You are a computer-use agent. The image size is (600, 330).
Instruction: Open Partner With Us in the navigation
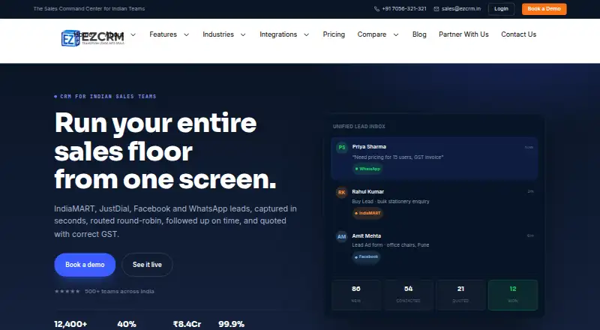pyautogui.click(x=463, y=34)
